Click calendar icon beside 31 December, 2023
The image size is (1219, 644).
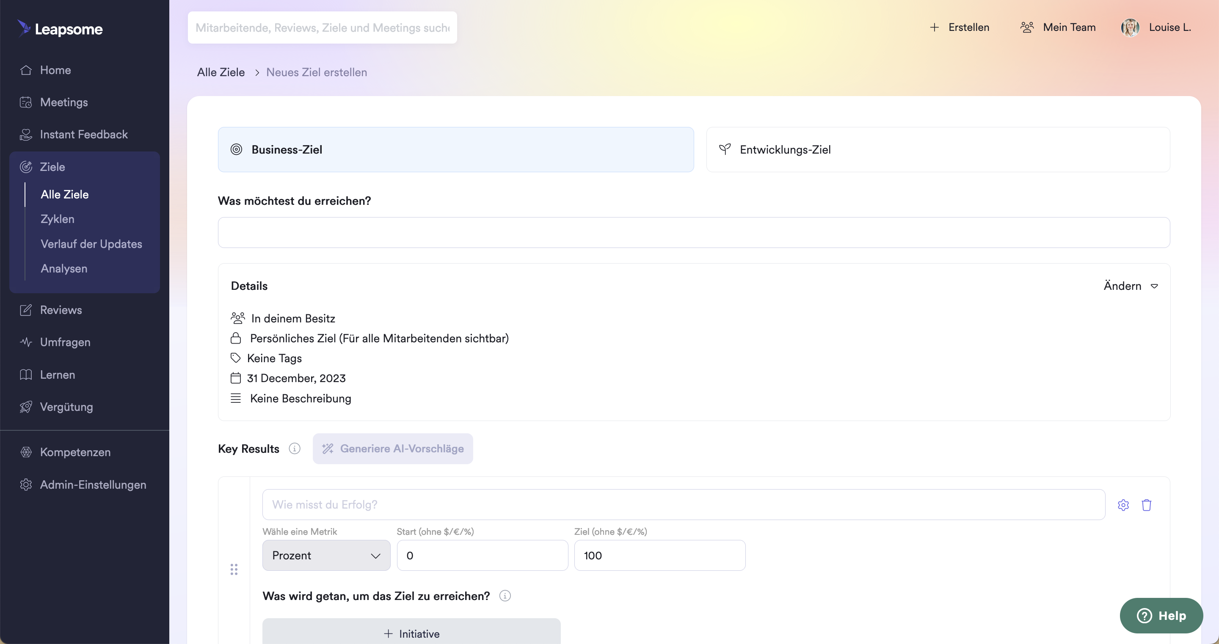pyautogui.click(x=236, y=377)
